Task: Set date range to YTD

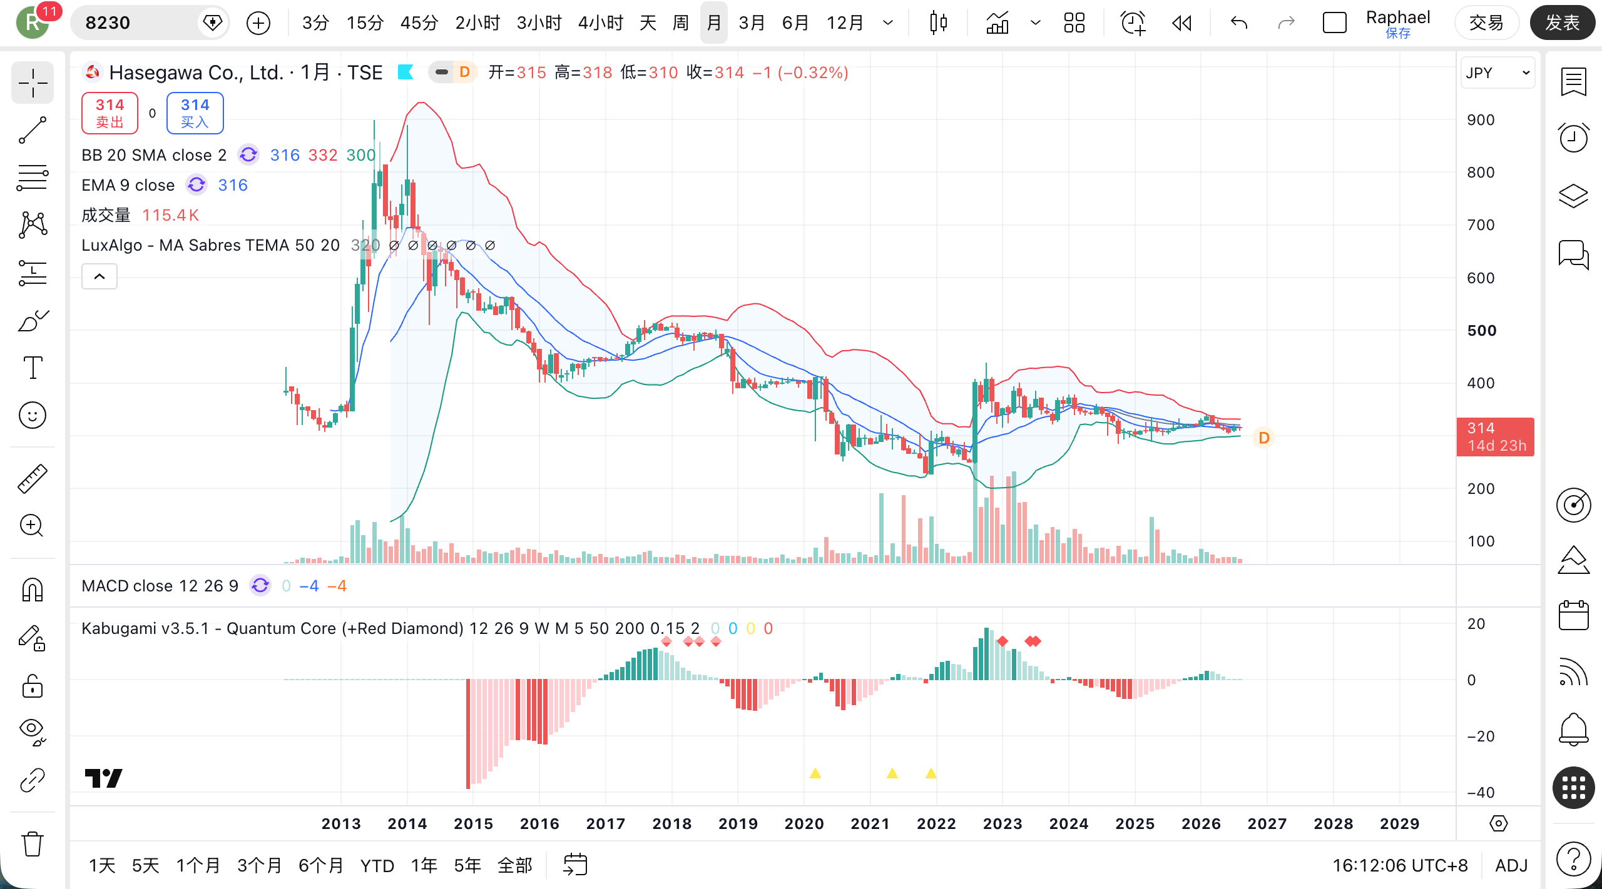Action: (377, 865)
